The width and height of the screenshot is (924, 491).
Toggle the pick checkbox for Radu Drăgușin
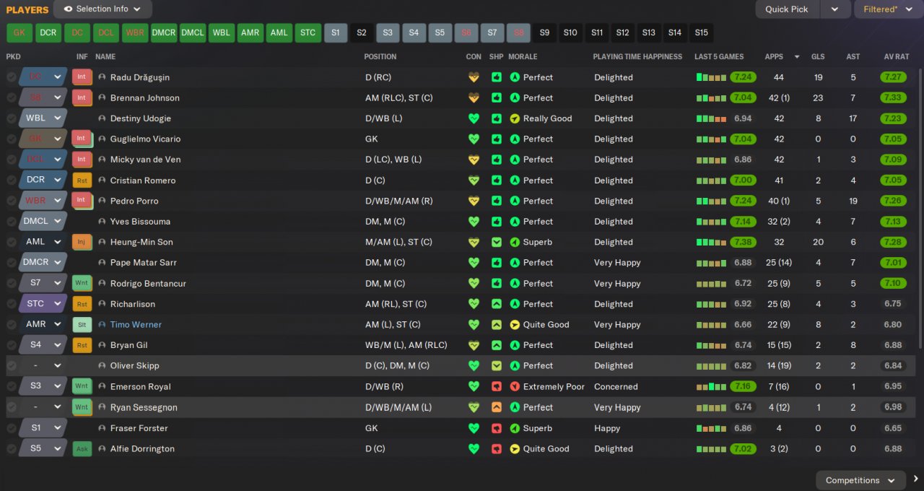pos(12,77)
